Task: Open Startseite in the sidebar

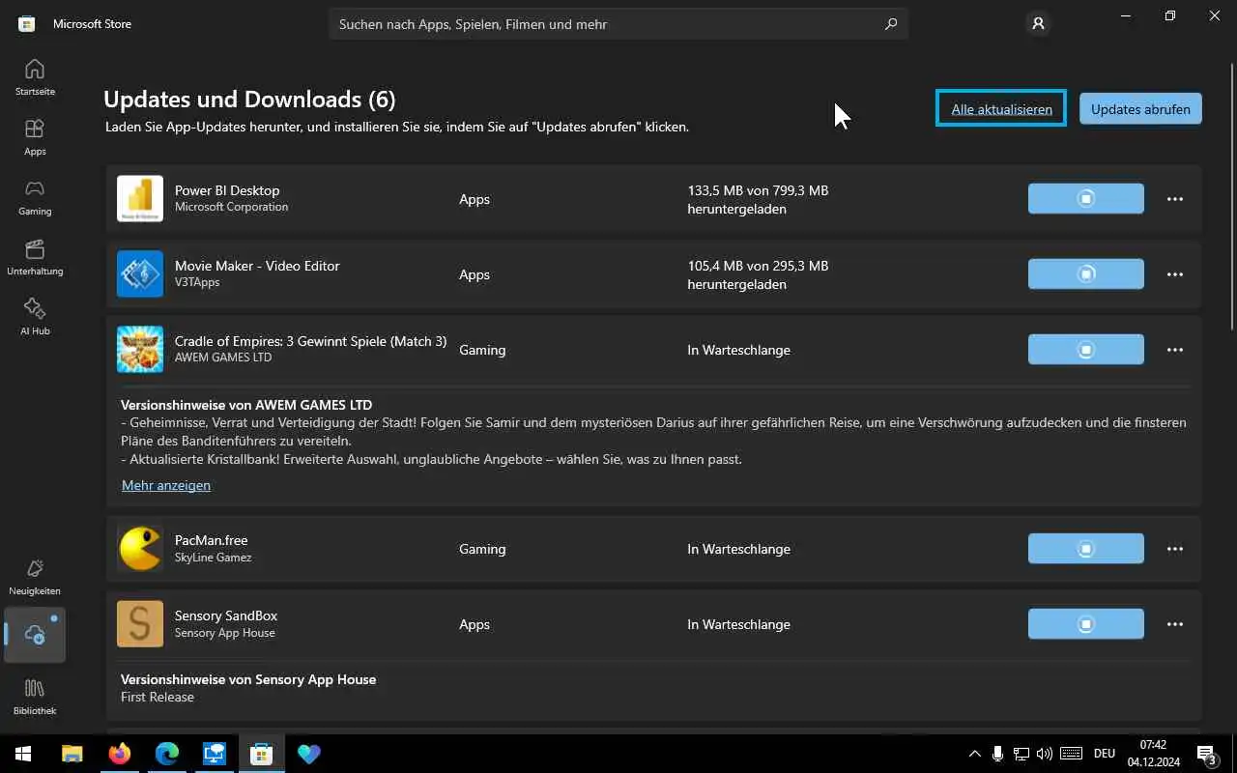Action: point(35,76)
